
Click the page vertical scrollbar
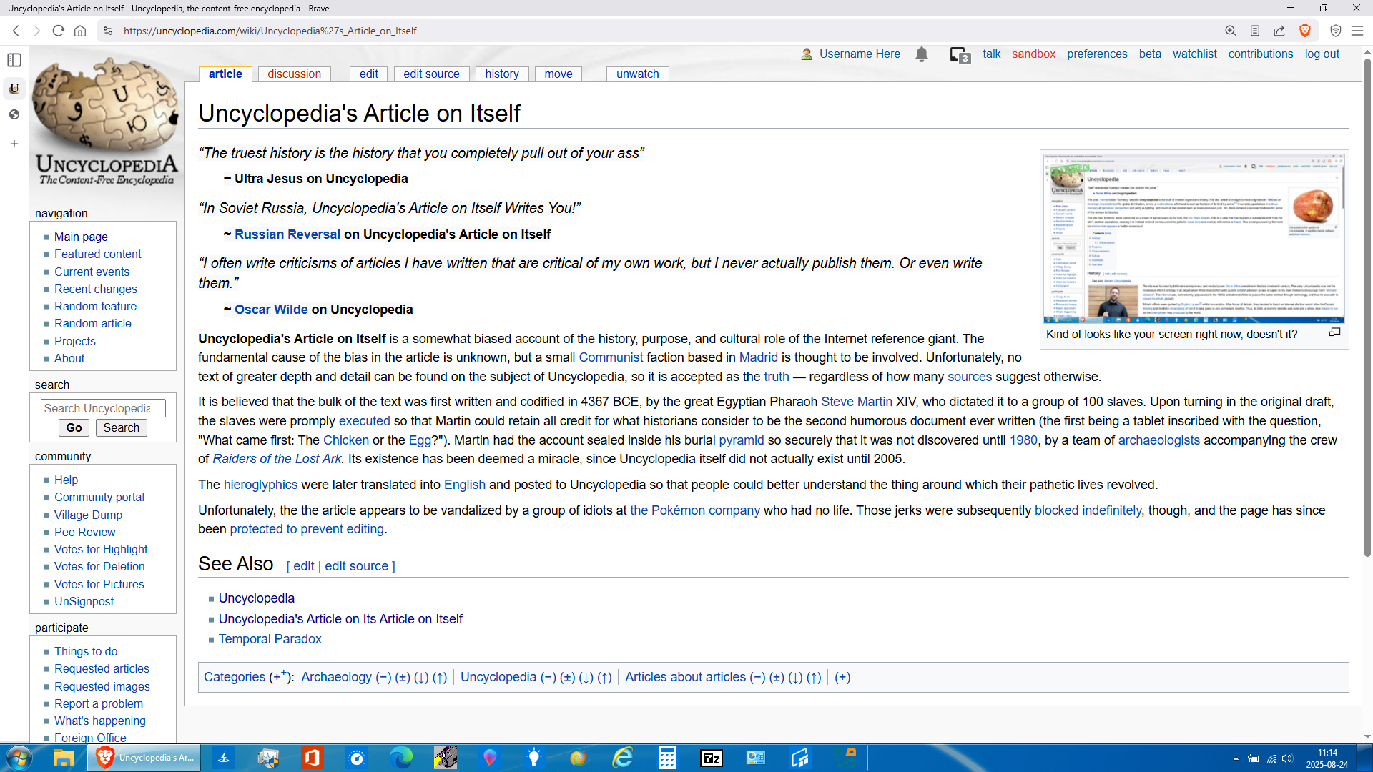point(1367,307)
